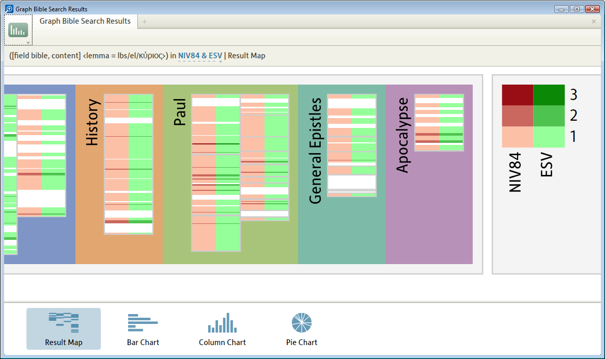Switch to Bar Chart view
Viewport: 605px width, 359px height.
143,329
